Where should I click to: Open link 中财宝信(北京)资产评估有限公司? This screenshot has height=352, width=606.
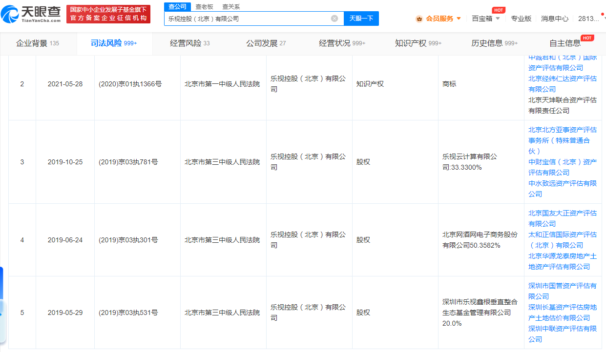(563, 167)
